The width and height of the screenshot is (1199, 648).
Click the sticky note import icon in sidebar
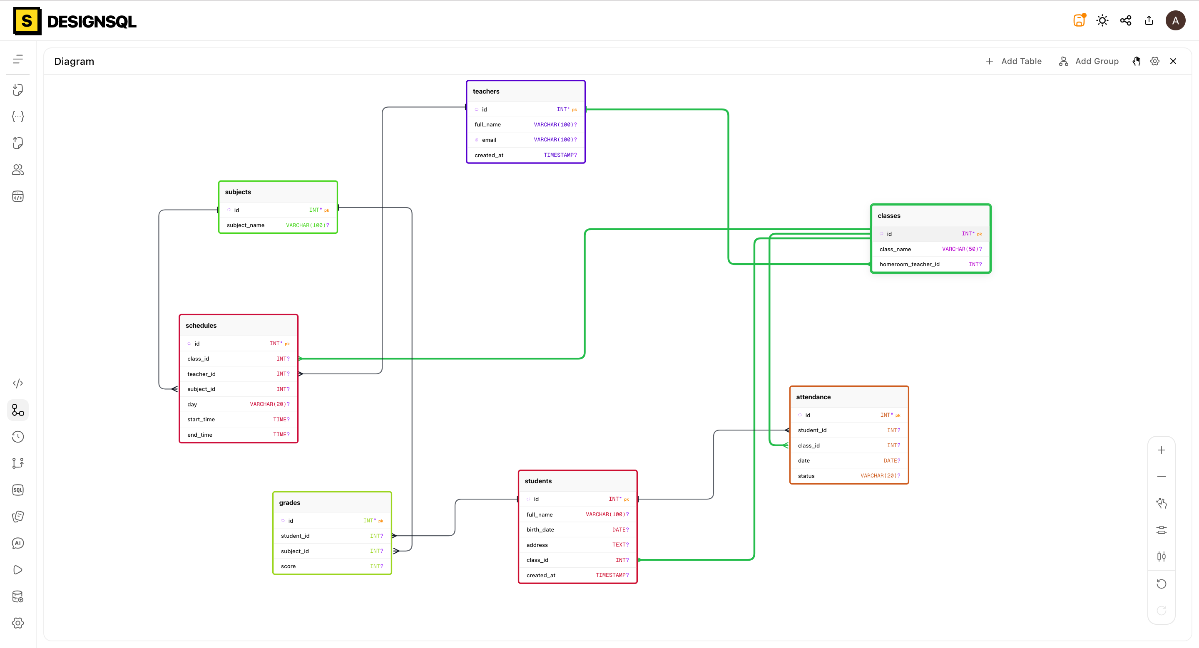pos(17,90)
